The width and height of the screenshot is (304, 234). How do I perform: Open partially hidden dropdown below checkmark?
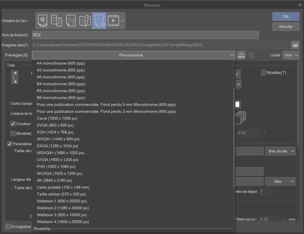pos(238,84)
